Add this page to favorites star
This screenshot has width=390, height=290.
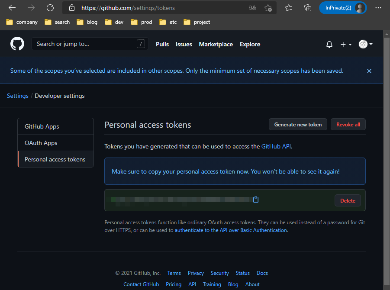(x=268, y=8)
